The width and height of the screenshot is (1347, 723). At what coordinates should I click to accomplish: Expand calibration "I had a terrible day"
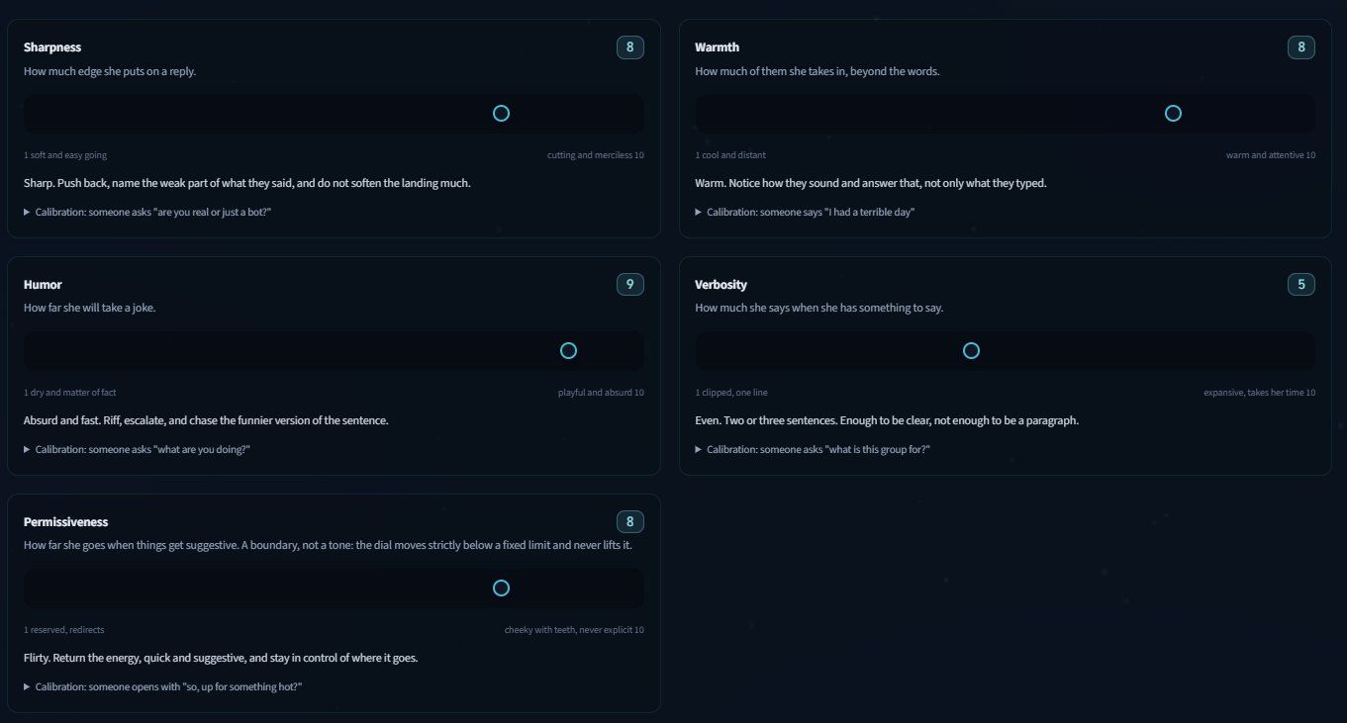[x=805, y=212]
